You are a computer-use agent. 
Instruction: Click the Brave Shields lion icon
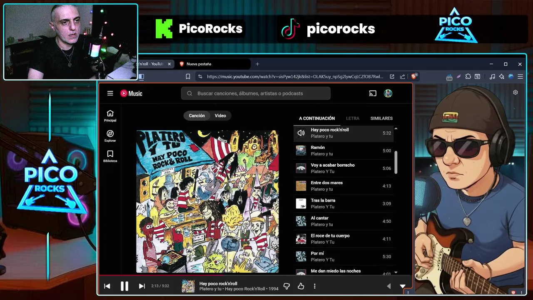[413, 76]
